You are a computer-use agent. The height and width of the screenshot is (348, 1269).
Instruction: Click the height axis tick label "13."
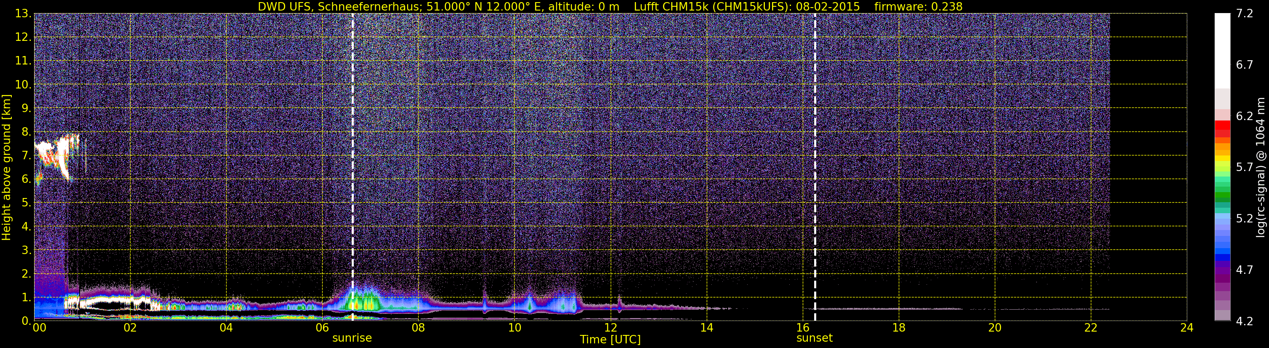coord(23,13)
